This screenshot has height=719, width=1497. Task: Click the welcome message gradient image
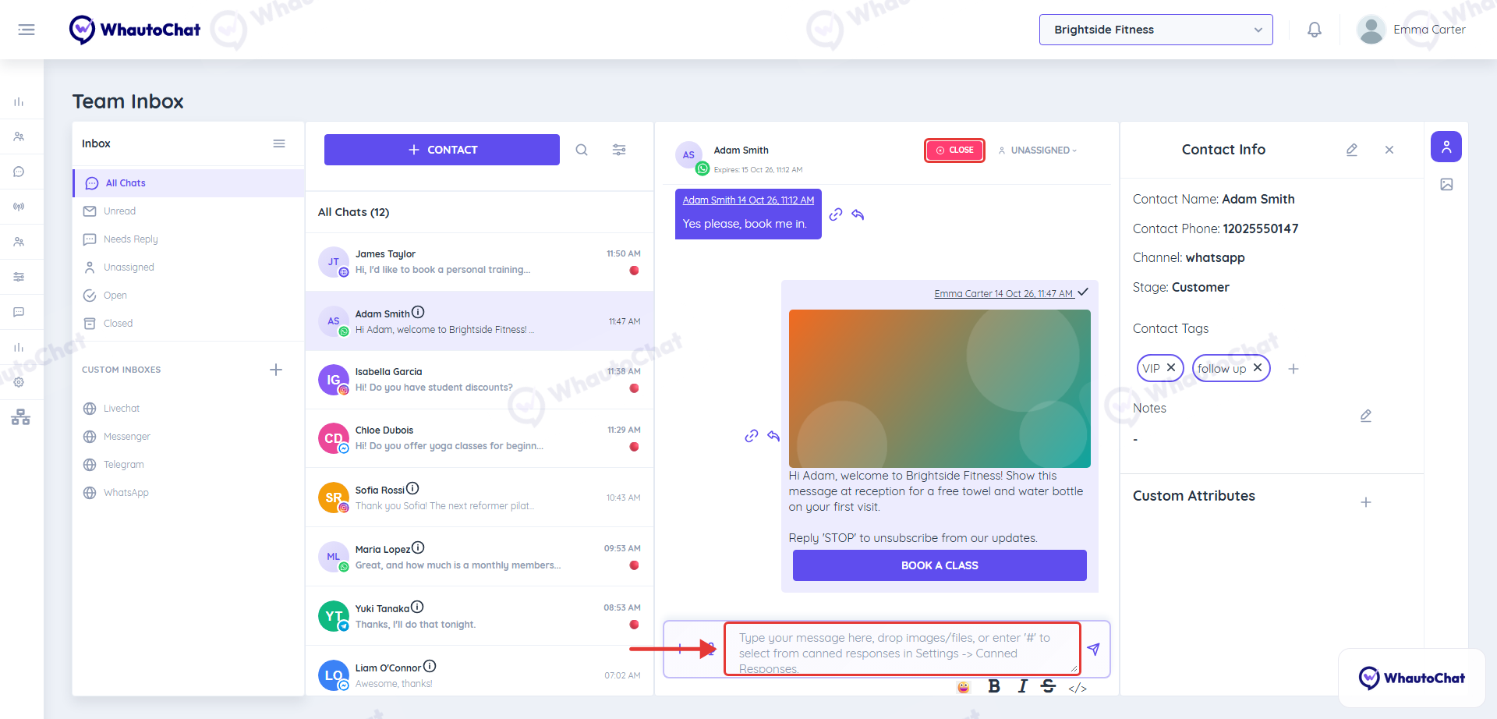940,388
